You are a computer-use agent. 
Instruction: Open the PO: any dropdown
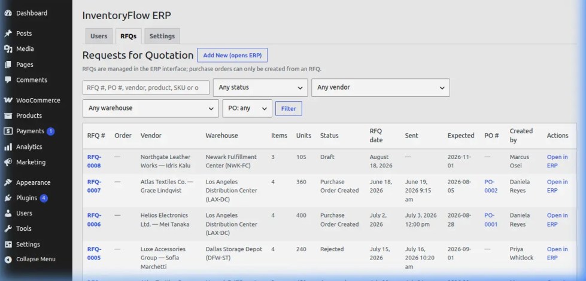247,108
